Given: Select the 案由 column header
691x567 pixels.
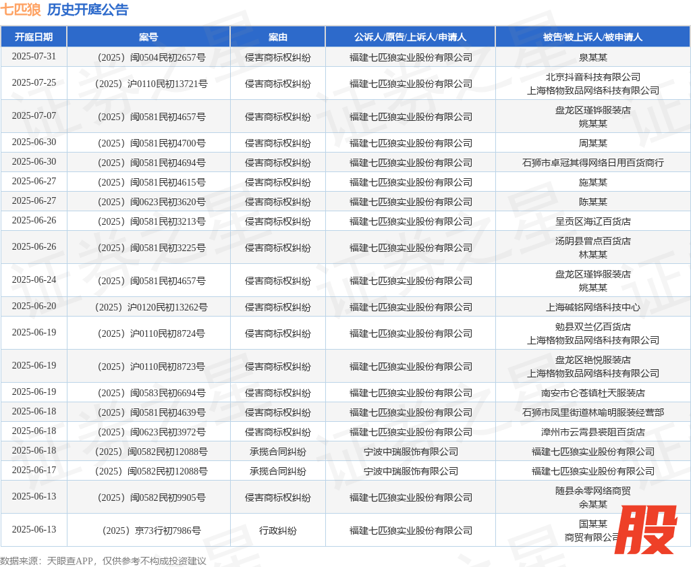Looking at the screenshot, I should tap(277, 37).
